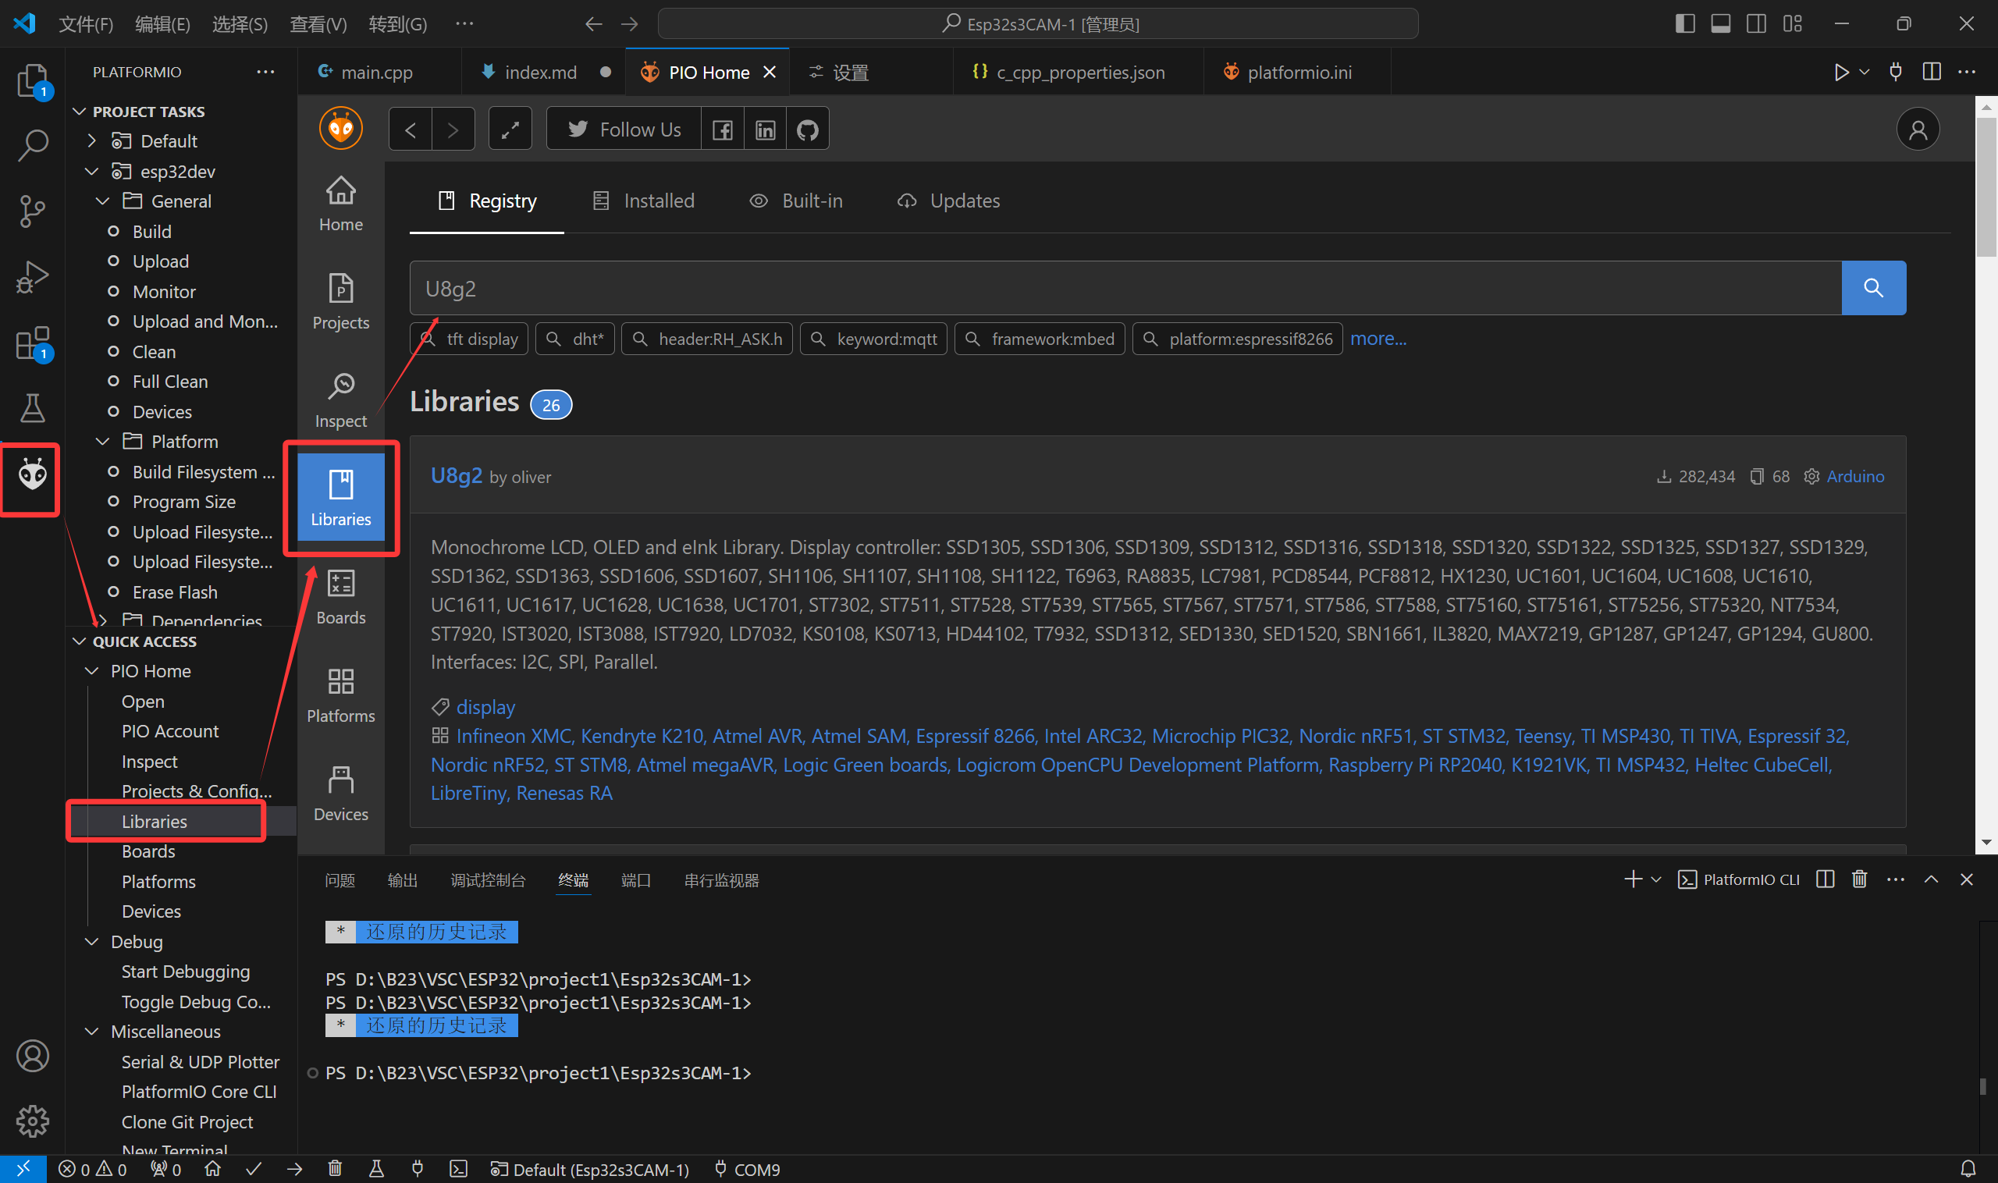The width and height of the screenshot is (1998, 1183).
Task: Open the PlatformIO alien sidebar icon
Action: (x=32, y=476)
